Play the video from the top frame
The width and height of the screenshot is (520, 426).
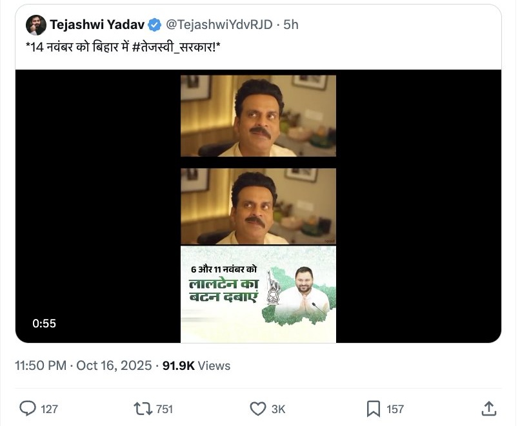[258, 116]
